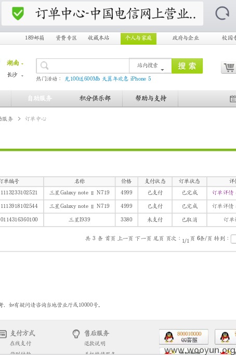
Task: Focus the site search input field
Action: point(83,65)
